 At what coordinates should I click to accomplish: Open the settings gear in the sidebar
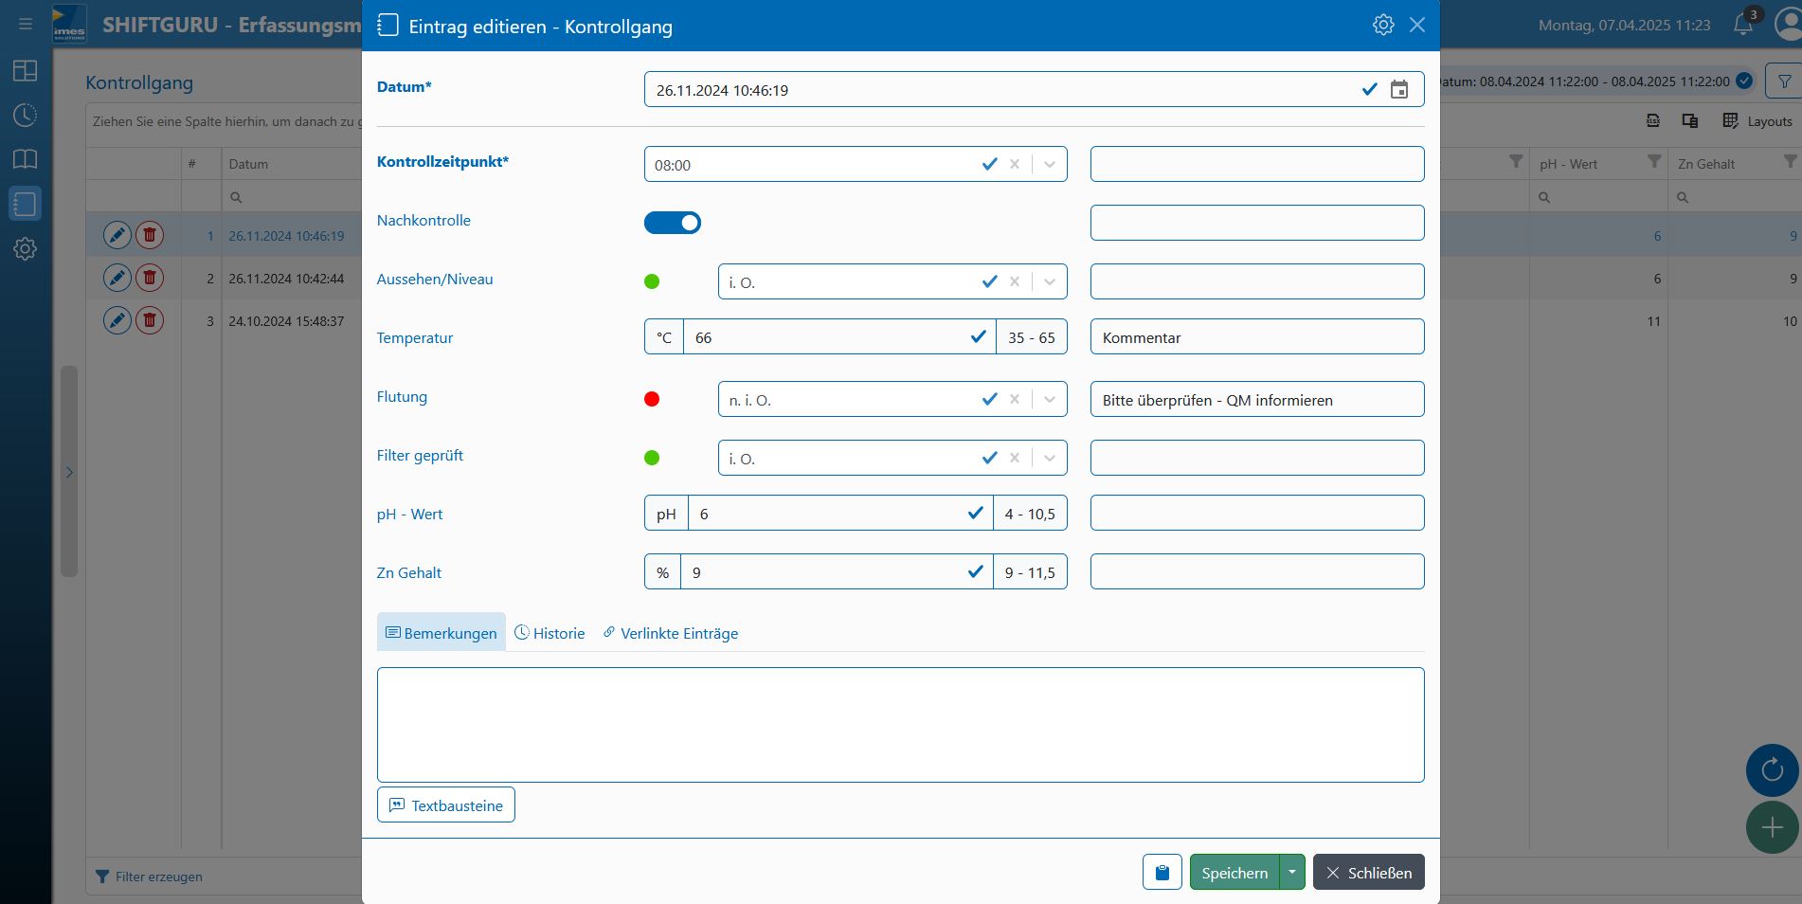tap(26, 249)
